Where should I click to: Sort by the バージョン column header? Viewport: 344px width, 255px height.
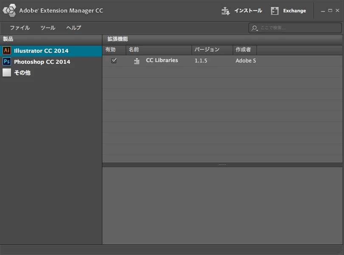tap(212, 50)
